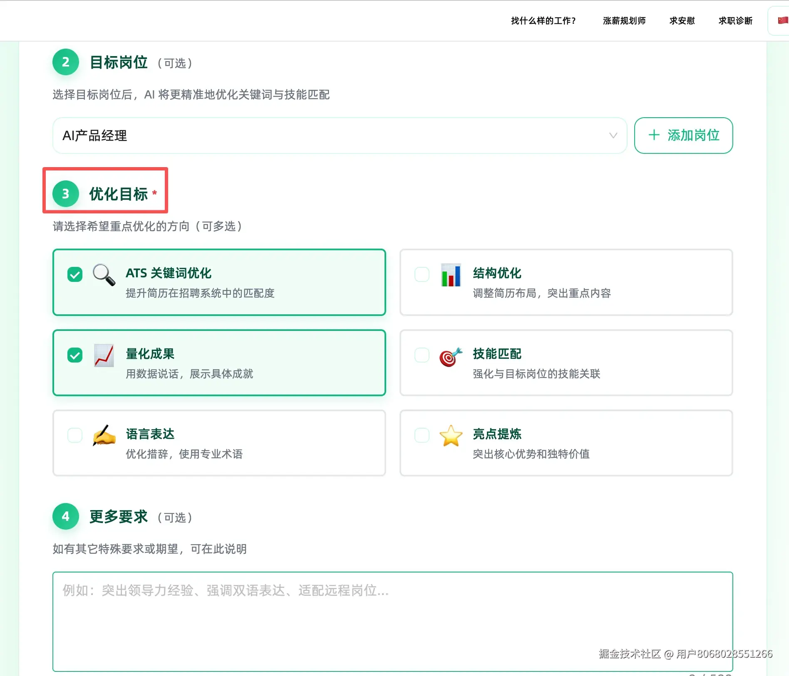Open the AI产品经理 target position dropdown

[x=340, y=136]
